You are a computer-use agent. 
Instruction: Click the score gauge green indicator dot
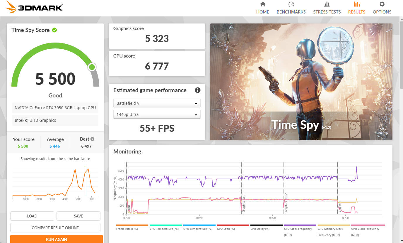click(92, 67)
